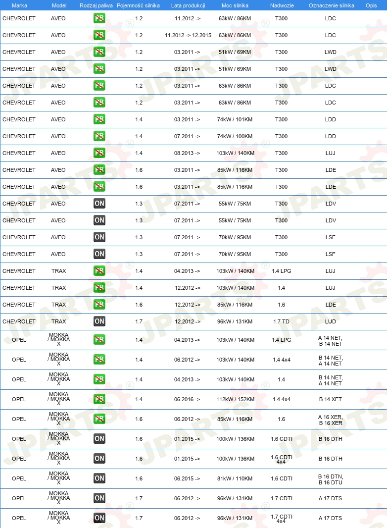
Task: Select the '112kW / 152KM' power cell
Action: point(235,399)
